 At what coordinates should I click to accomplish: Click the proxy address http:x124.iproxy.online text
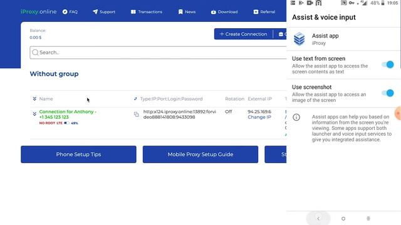(180, 114)
